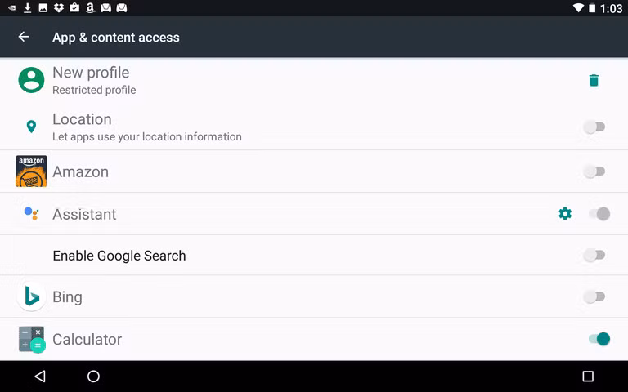This screenshot has height=392, width=628.
Task: Open Assistant settings gear
Action: pos(565,214)
